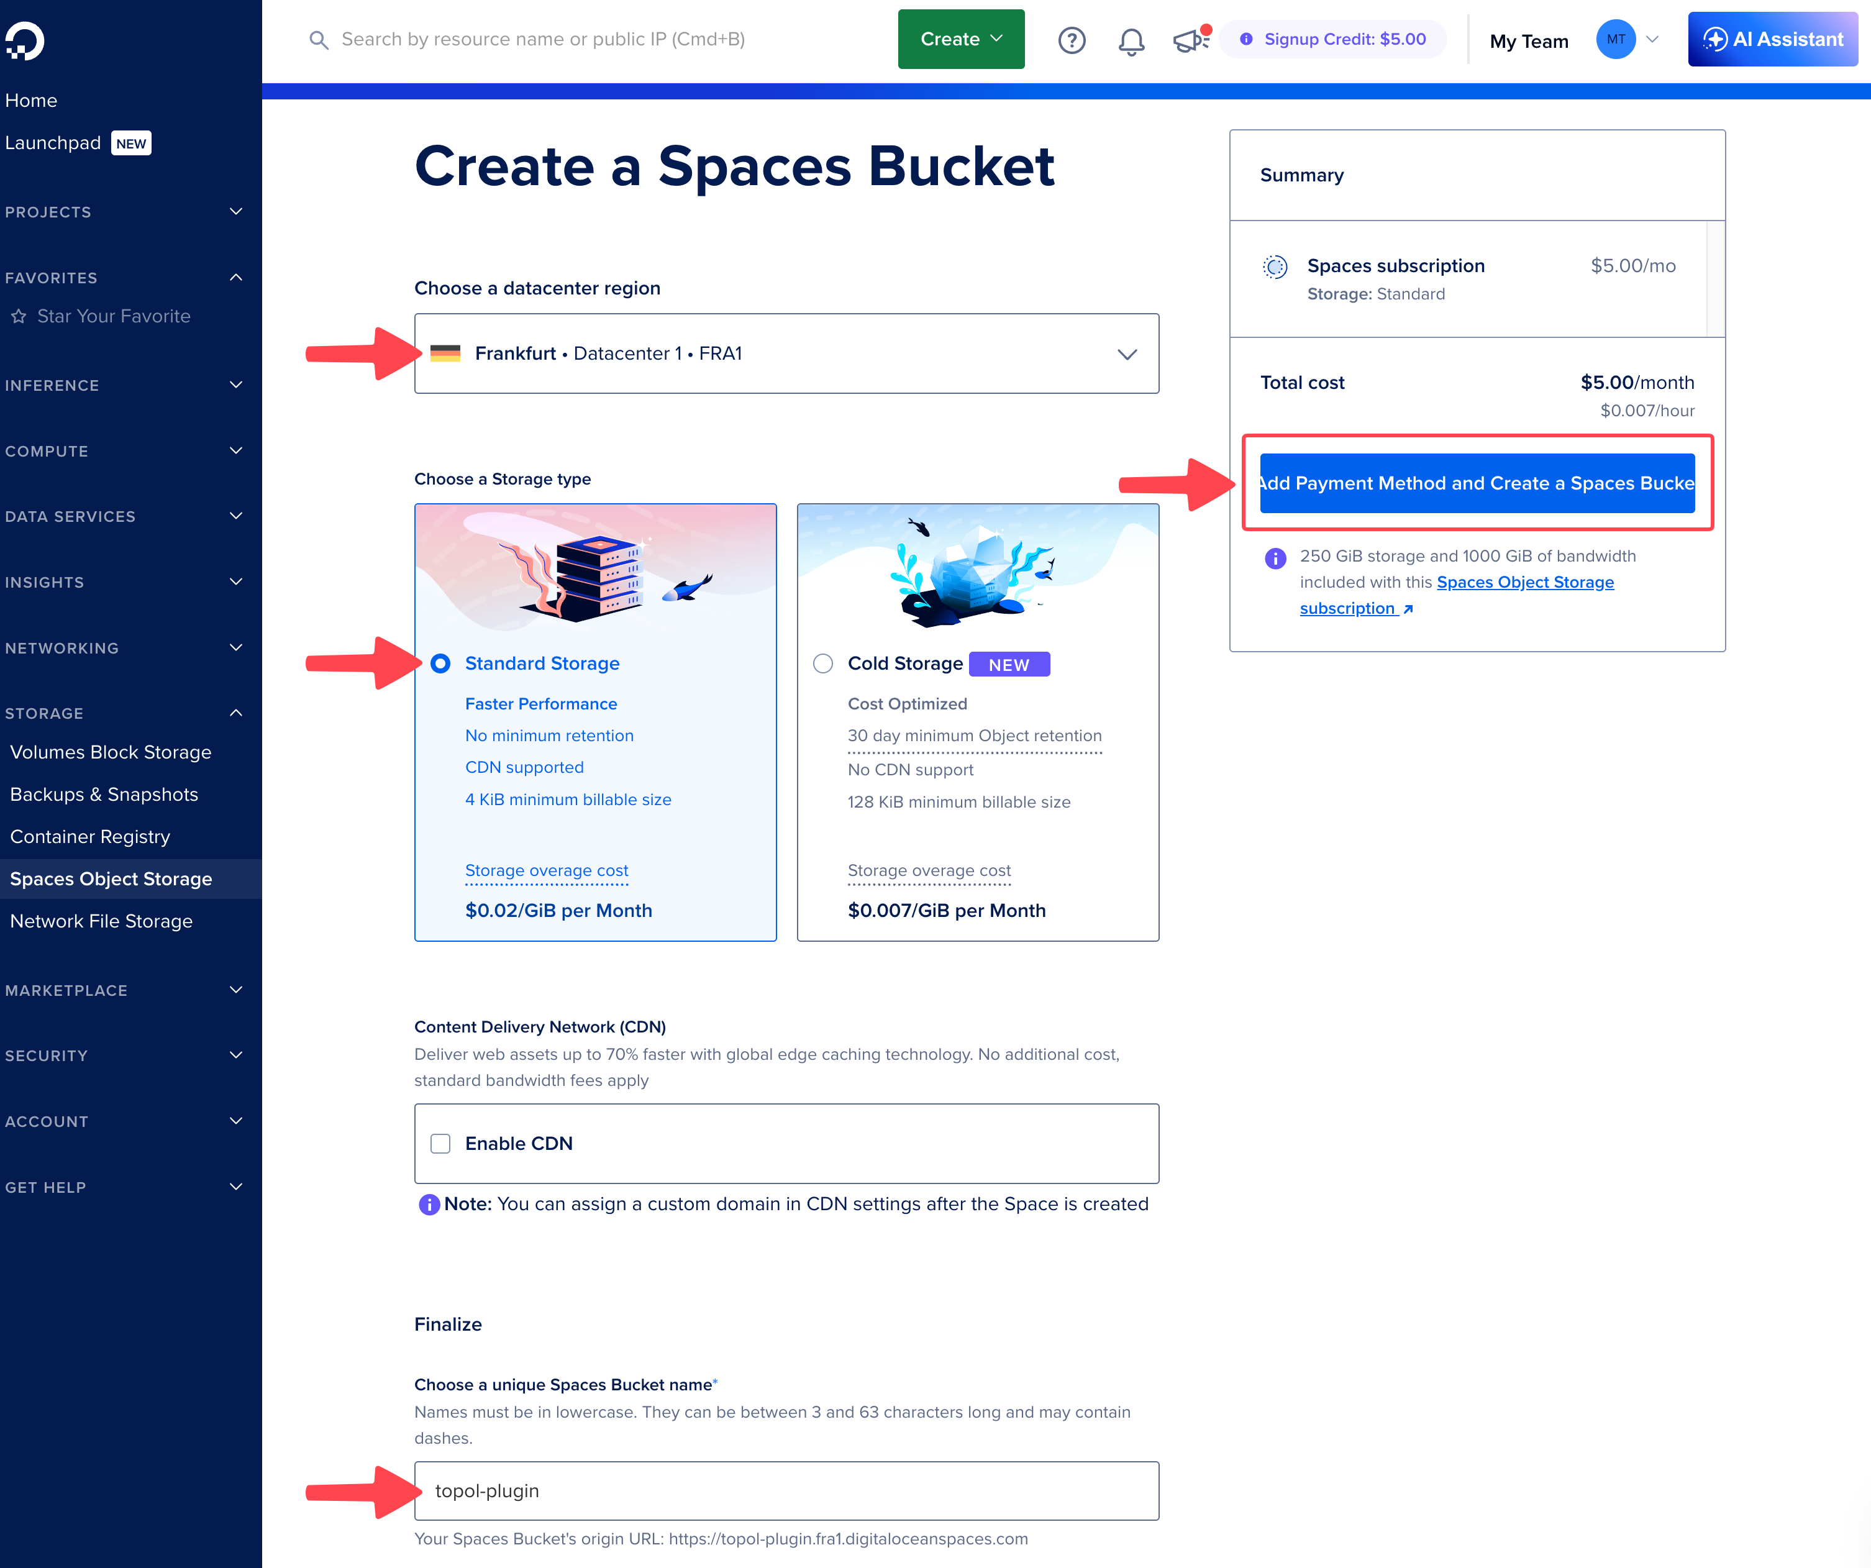Click Standard Storage overage cost link
The width and height of the screenshot is (1871, 1568).
pos(546,872)
